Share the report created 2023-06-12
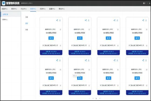The width and height of the screenshot is (151, 101). pyautogui.click(x=114, y=20)
